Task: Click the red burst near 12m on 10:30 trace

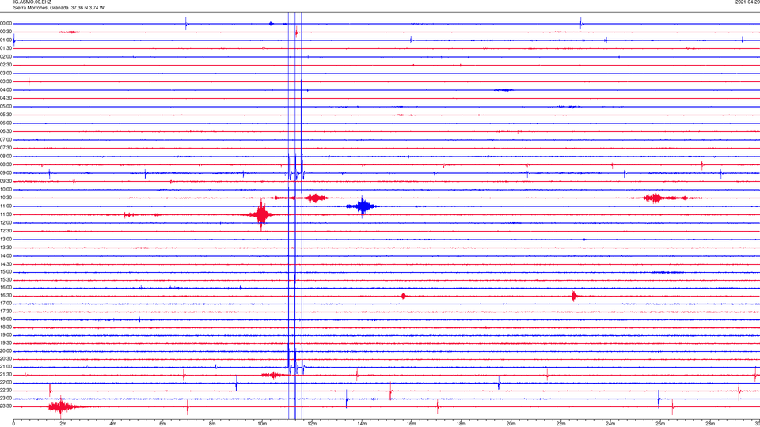Action: point(316,198)
